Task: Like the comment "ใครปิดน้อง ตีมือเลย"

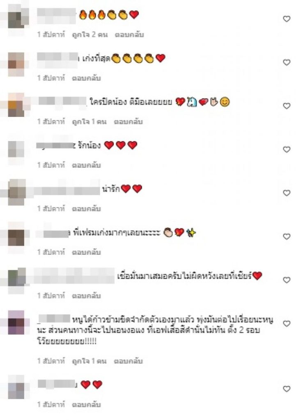Action: coord(287,106)
